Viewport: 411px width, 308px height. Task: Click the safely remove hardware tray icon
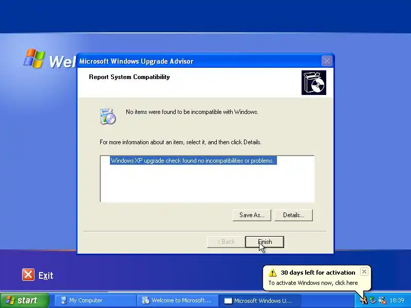coord(372,300)
